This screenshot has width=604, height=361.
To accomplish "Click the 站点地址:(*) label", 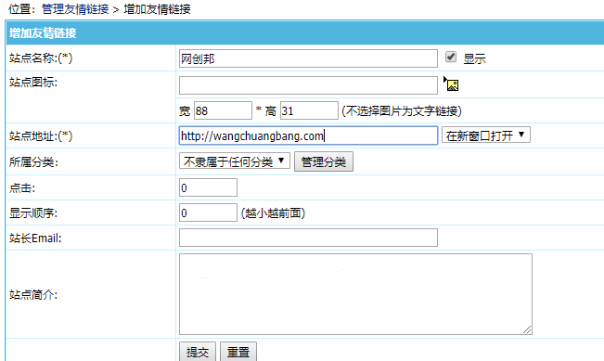I will (41, 136).
